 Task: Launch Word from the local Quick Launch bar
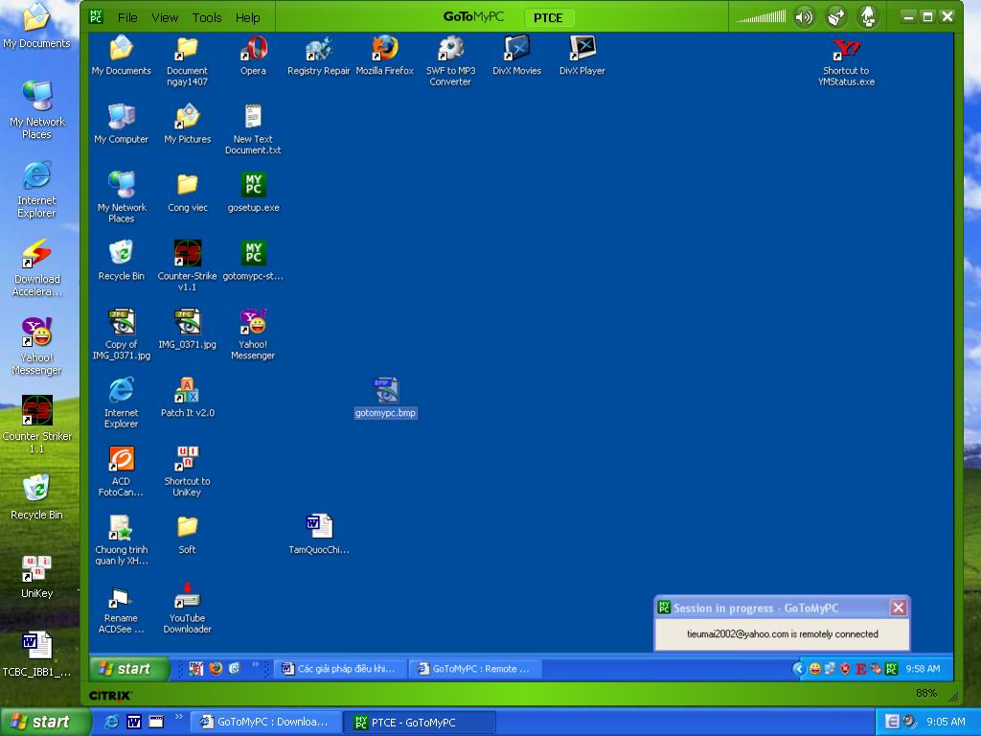pos(134,723)
